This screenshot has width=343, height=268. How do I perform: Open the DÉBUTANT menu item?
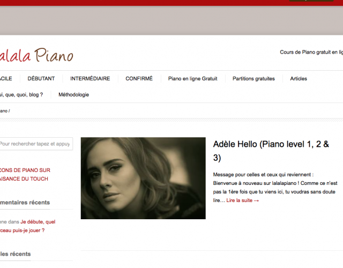tap(41, 79)
